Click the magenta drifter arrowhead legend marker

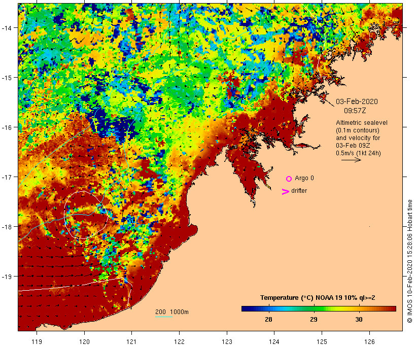tap(286, 192)
